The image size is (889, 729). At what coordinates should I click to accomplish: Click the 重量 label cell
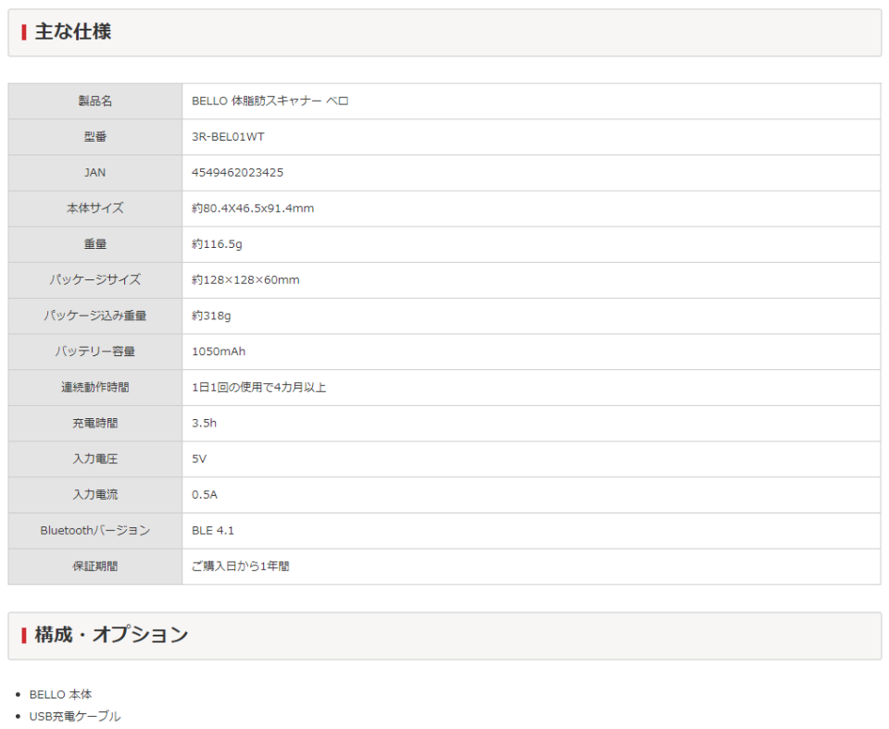(95, 244)
